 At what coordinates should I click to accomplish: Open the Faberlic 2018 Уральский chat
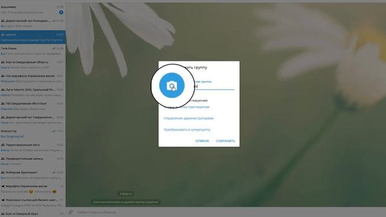(33, 92)
